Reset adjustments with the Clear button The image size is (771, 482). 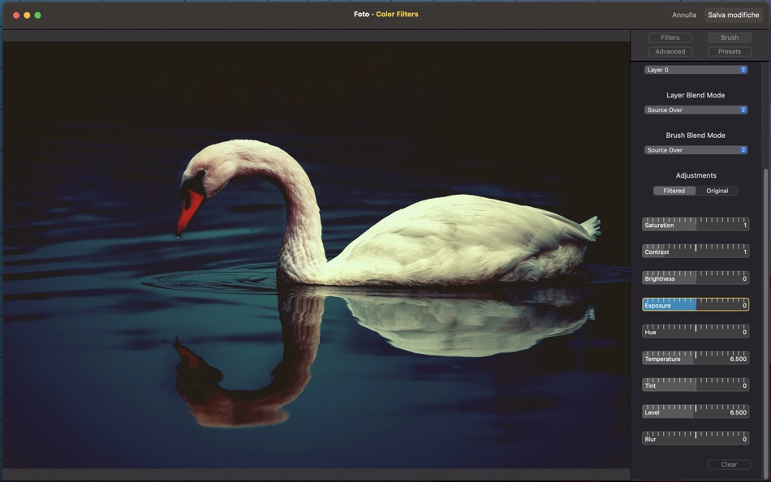click(728, 464)
